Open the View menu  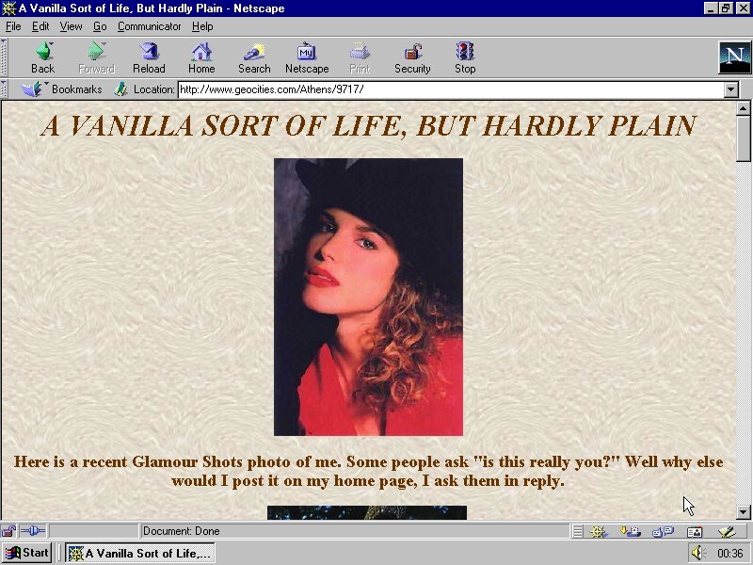click(x=71, y=26)
